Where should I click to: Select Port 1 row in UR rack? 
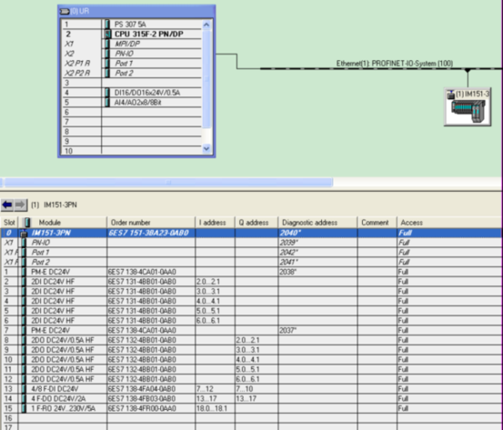132,63
